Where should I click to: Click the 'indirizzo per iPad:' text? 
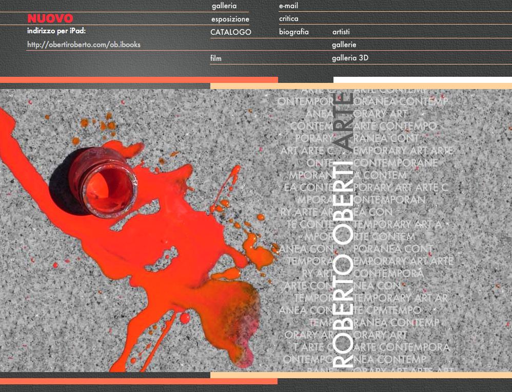pyautogui.click(x=56, y=31)
